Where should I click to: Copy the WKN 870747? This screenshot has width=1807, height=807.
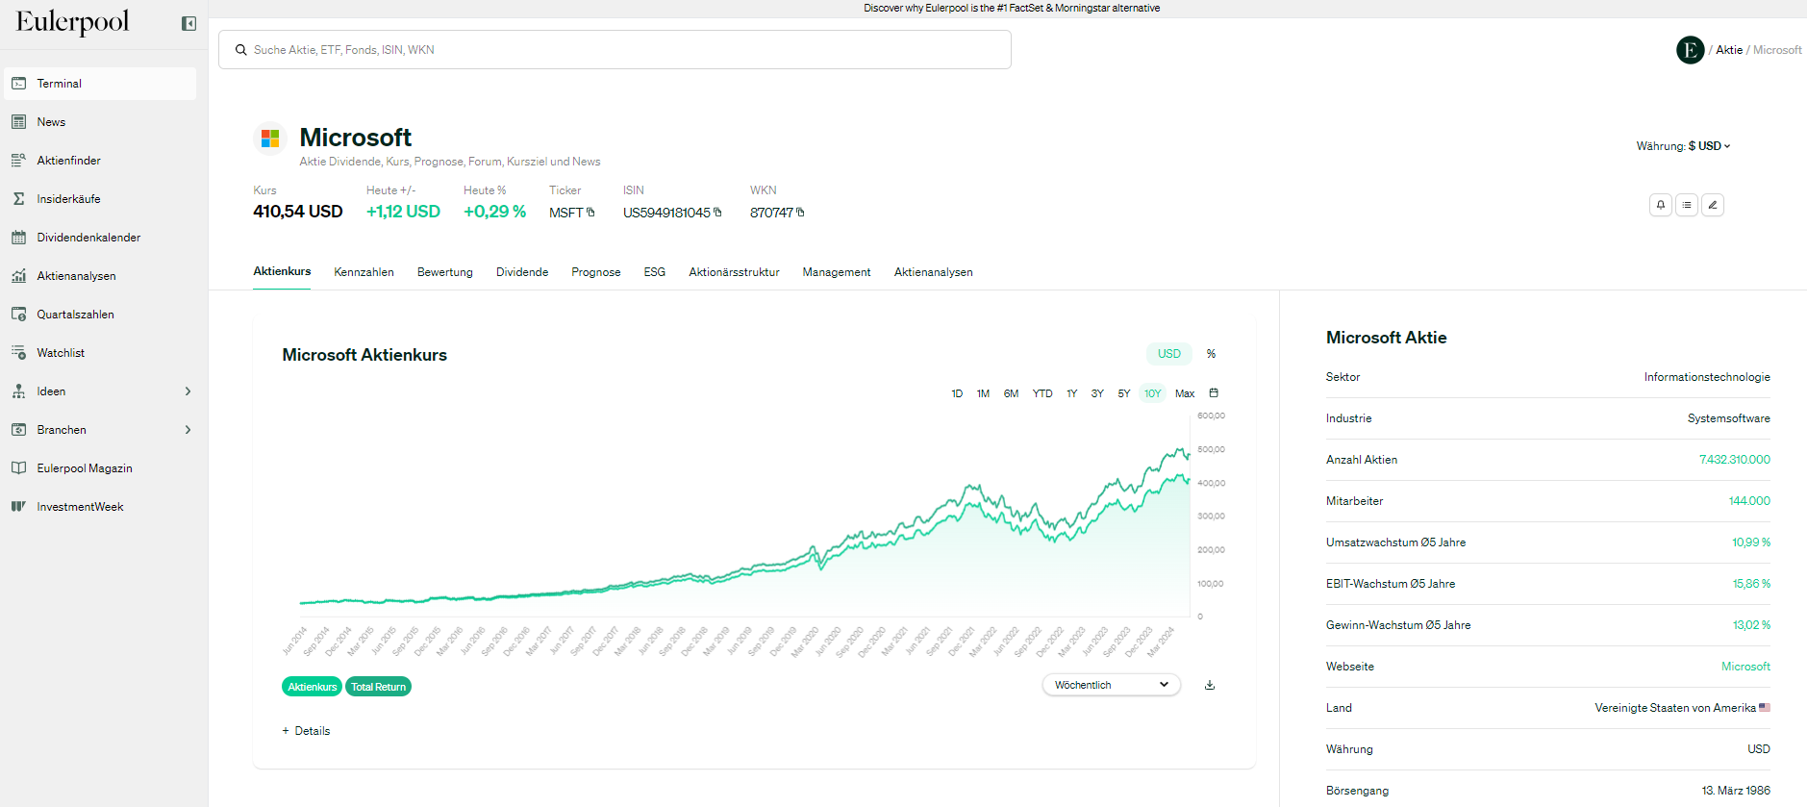(x=800, y=213)
